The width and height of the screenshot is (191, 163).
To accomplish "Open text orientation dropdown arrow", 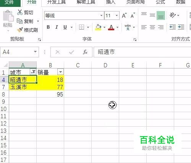I will coord(178,15).
